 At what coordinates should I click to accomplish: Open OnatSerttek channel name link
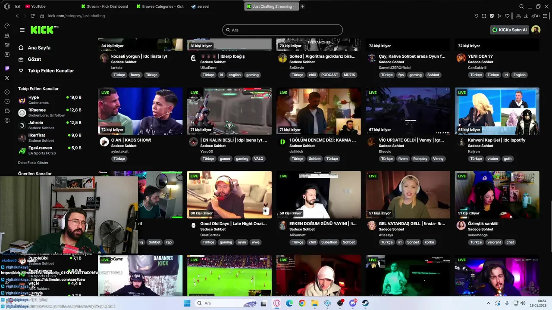tap(210, 235)
